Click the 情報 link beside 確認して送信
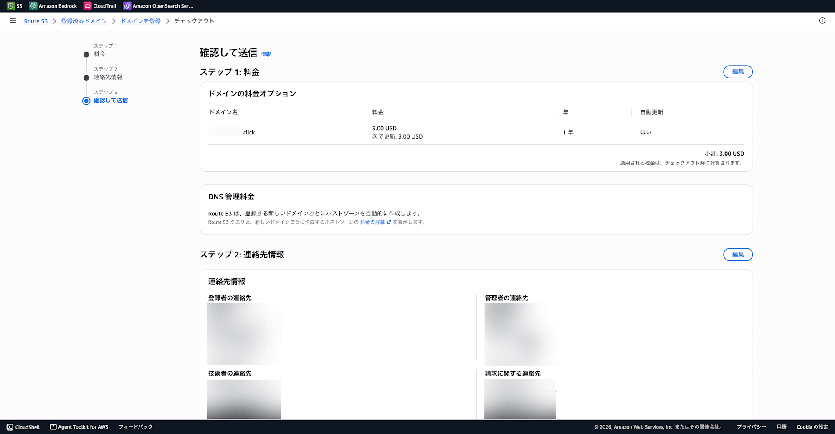The image size is (835, 434). pyautogui.click(x=266, y=54)
